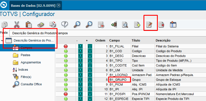Image resolution: width=206 pixels, height=101 pixels.
Task: Click the first magnifying glass search icon
Action: point(77,24)
